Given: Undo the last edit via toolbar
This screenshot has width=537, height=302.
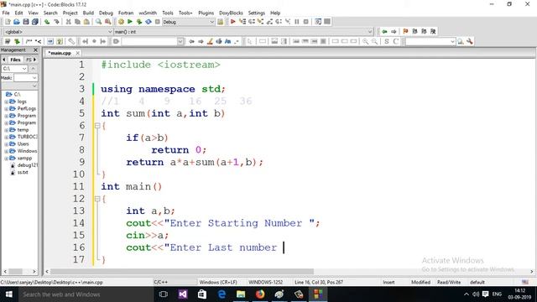Looking at the screenshot, I should (47, 22).
